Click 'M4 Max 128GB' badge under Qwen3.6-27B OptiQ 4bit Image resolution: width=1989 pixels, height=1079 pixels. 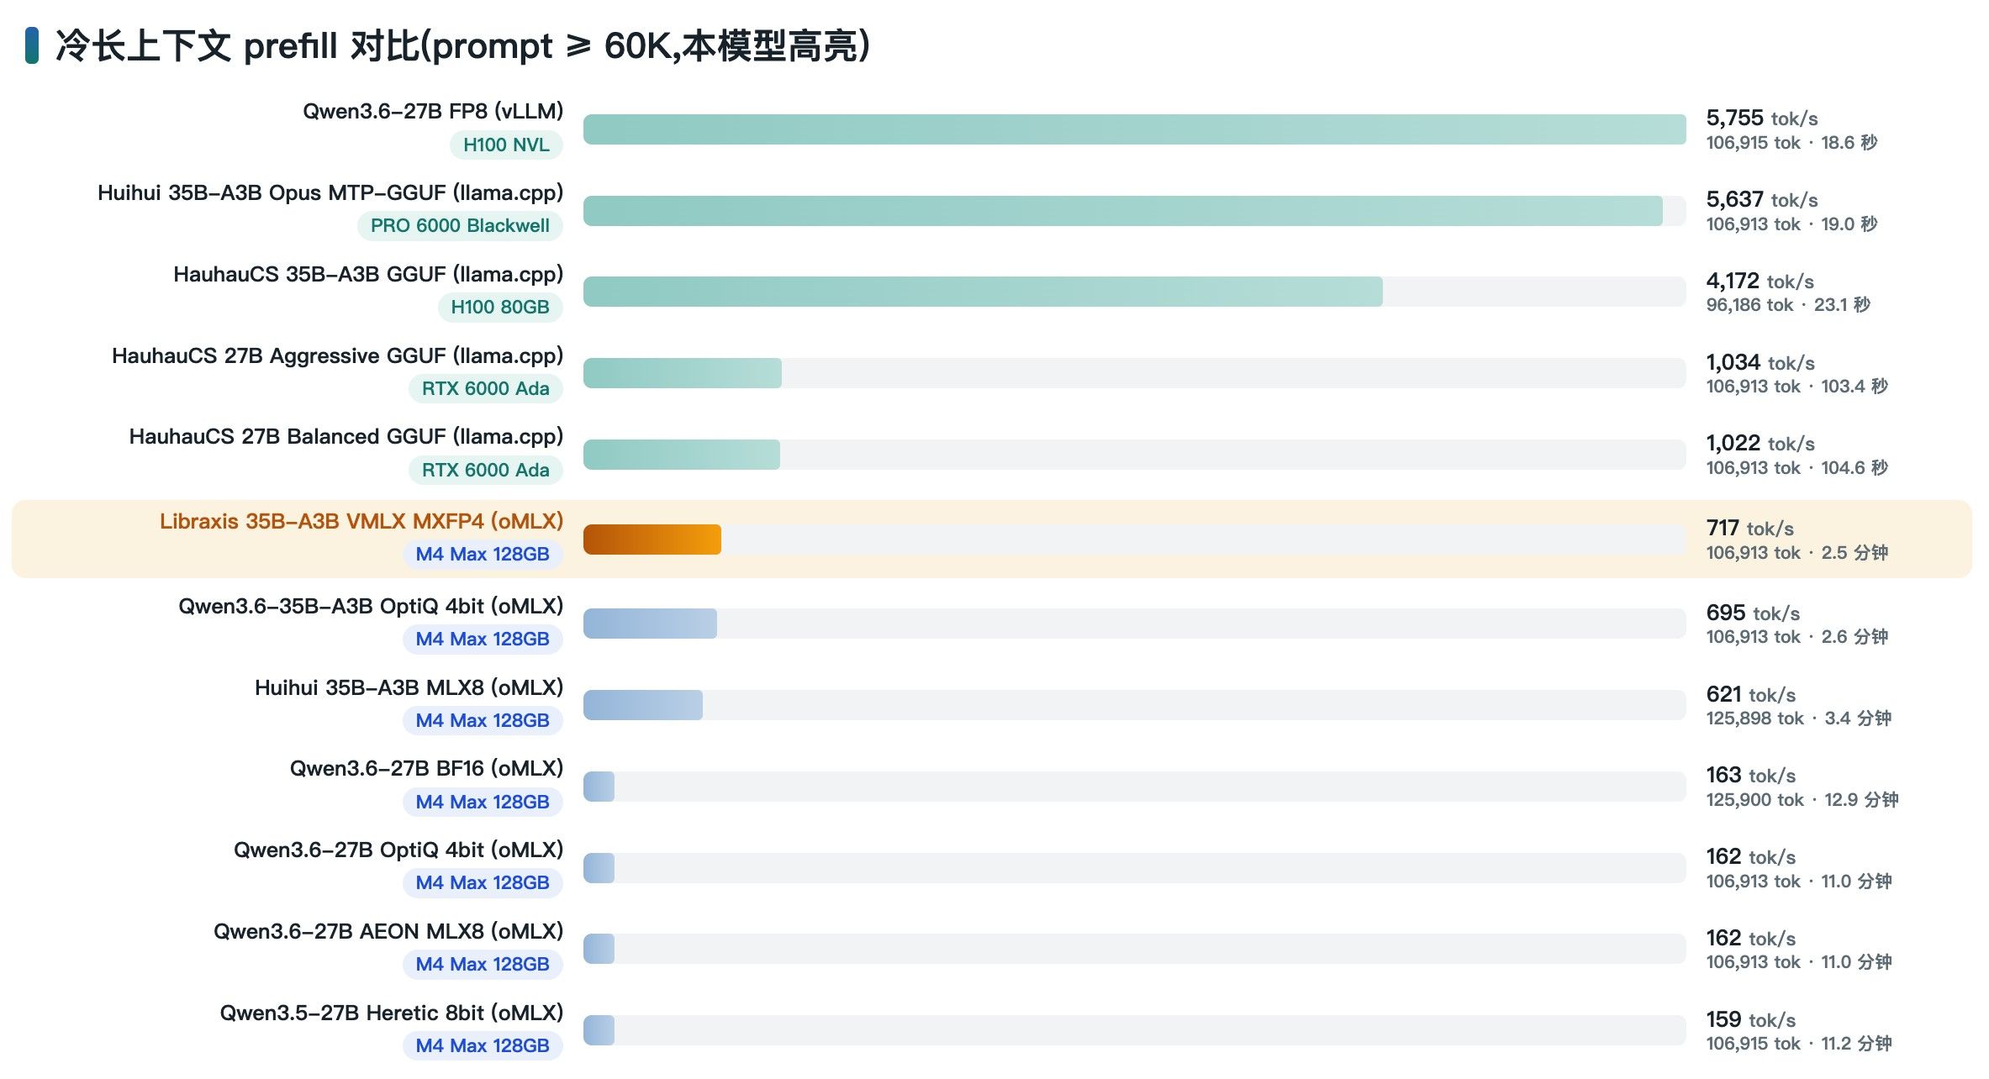pyautogui.click(x=483, y=882)
